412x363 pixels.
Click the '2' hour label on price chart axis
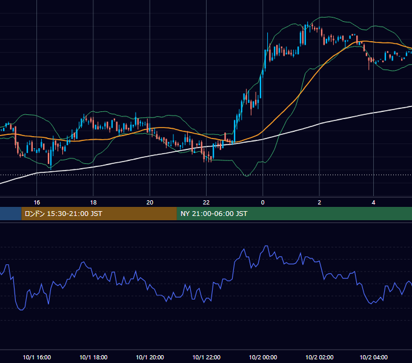pos(319,203)
